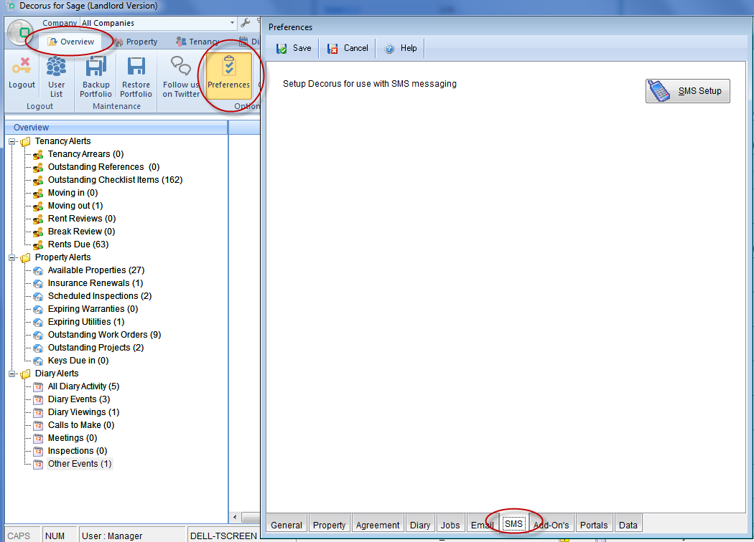Screen dimensions: 754x542
Task: Select Break Review (0) row
Action: pyautogui.click(x=81, y=232)
